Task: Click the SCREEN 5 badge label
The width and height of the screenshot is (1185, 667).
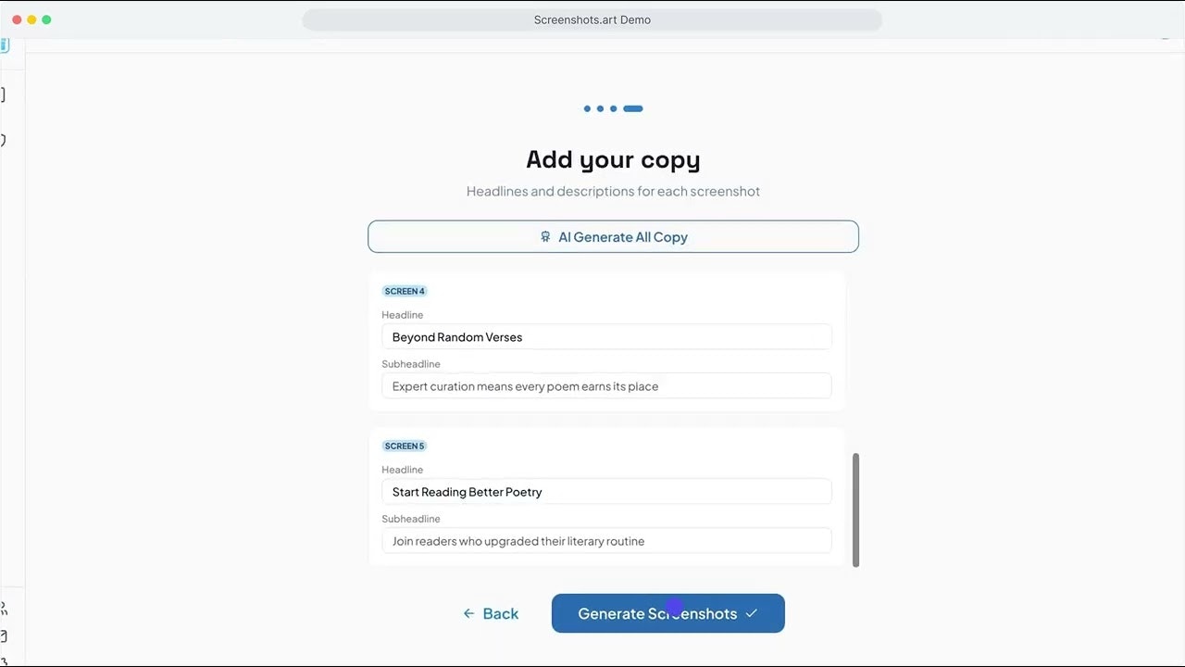Action: point(405,446)
